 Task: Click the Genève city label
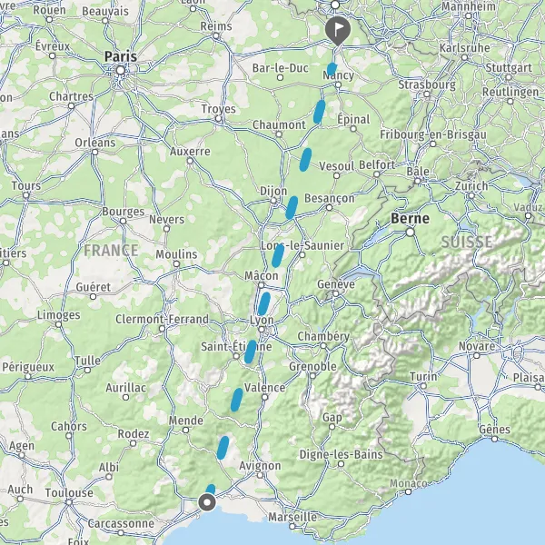point(336,284)
